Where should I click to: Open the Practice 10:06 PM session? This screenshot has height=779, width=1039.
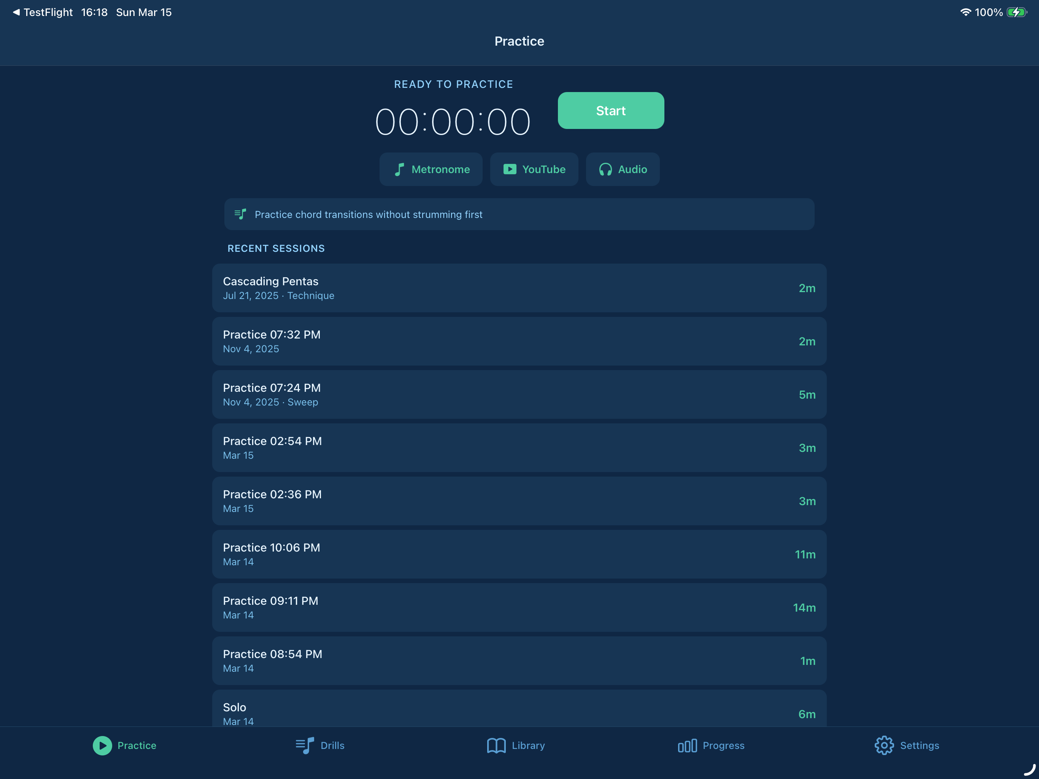click(519, 555)
